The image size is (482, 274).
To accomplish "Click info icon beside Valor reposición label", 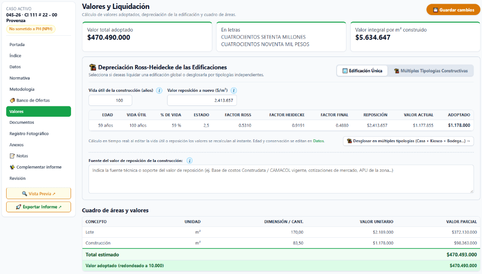I will pyautogui.click(x=233, y=90).
